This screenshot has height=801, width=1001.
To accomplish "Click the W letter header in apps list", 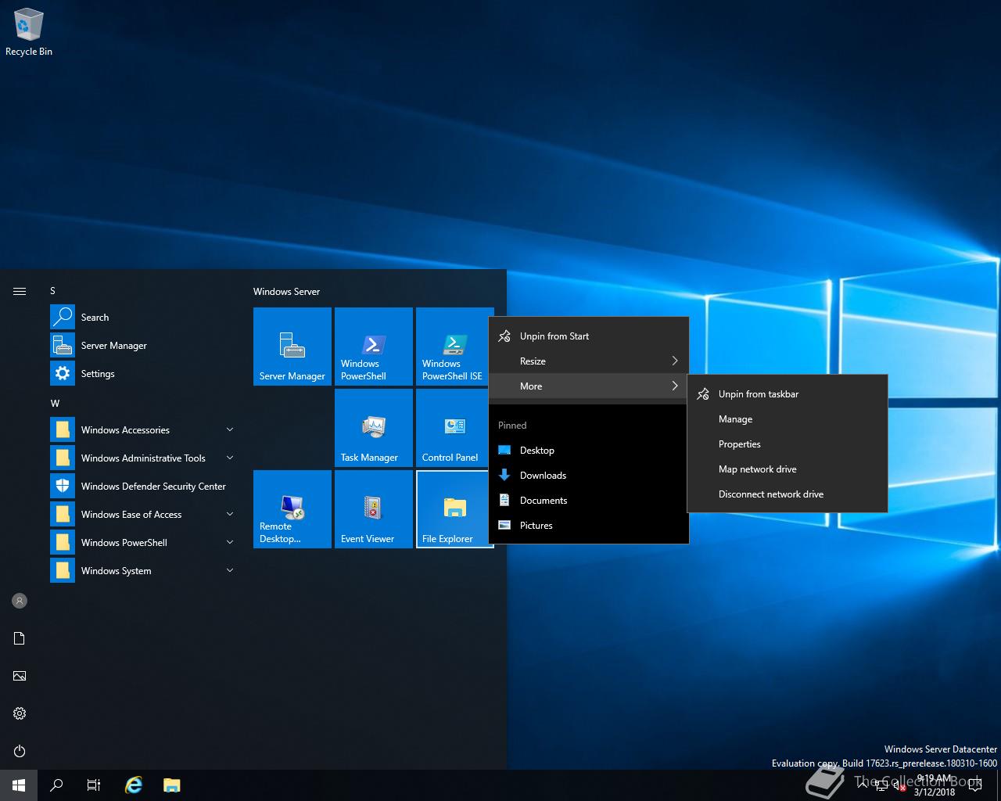I will [x=55, y=404].
